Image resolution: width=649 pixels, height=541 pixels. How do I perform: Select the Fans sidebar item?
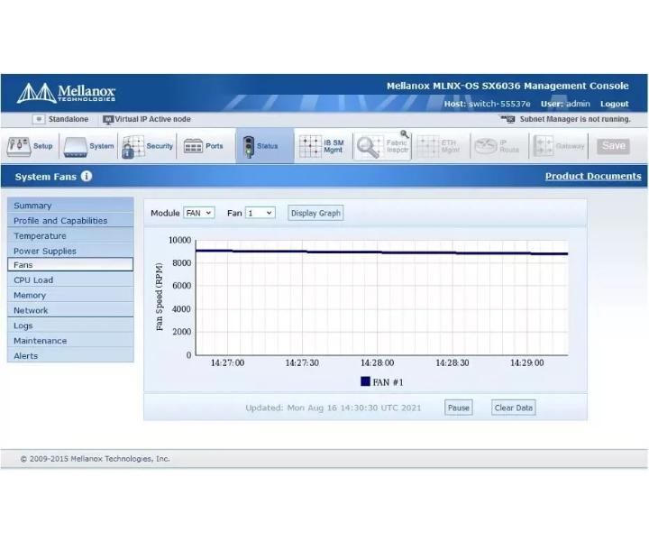point(70,265)
